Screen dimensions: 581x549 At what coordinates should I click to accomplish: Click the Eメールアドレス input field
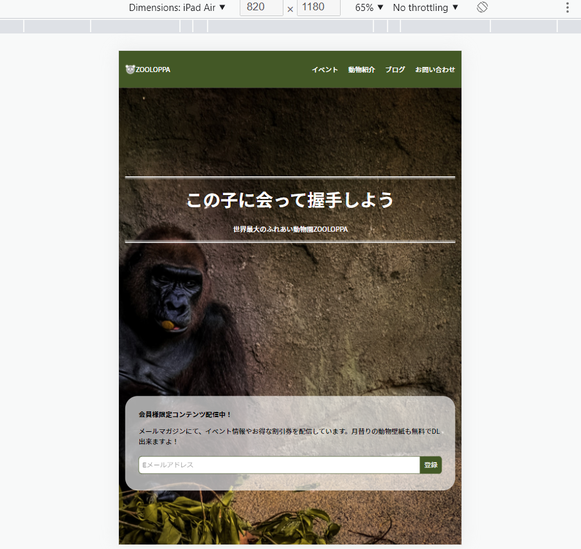pyautogui.click(x=279, y=465)
